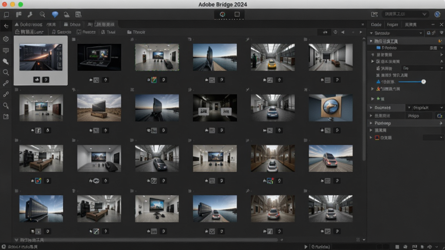Click the vertical scrollbar beside the thumbnail grid
Viewport: 445px width, 250px height.
(x=364, y=101)
